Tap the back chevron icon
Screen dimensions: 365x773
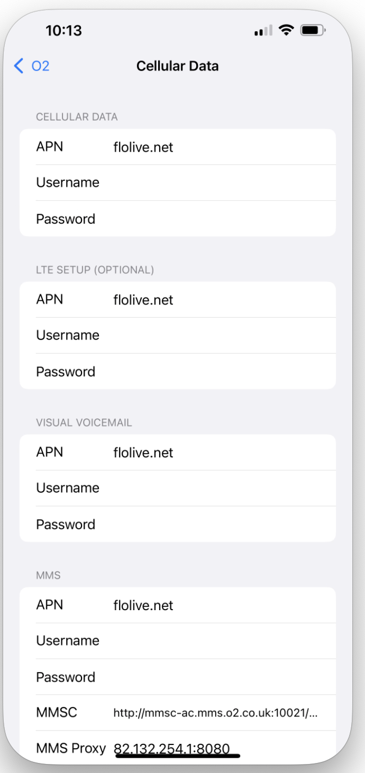pyautogui.click(x=19, y=66)
